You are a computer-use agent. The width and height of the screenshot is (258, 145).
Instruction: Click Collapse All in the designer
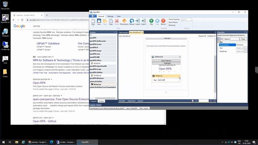point(211,36)
